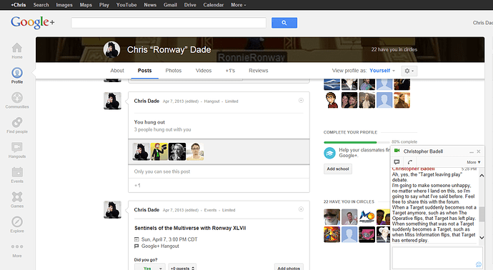The width and height of the screenshot is (493, 270).
Task: Open the event post options circle arrow
Action: point(301,209)
